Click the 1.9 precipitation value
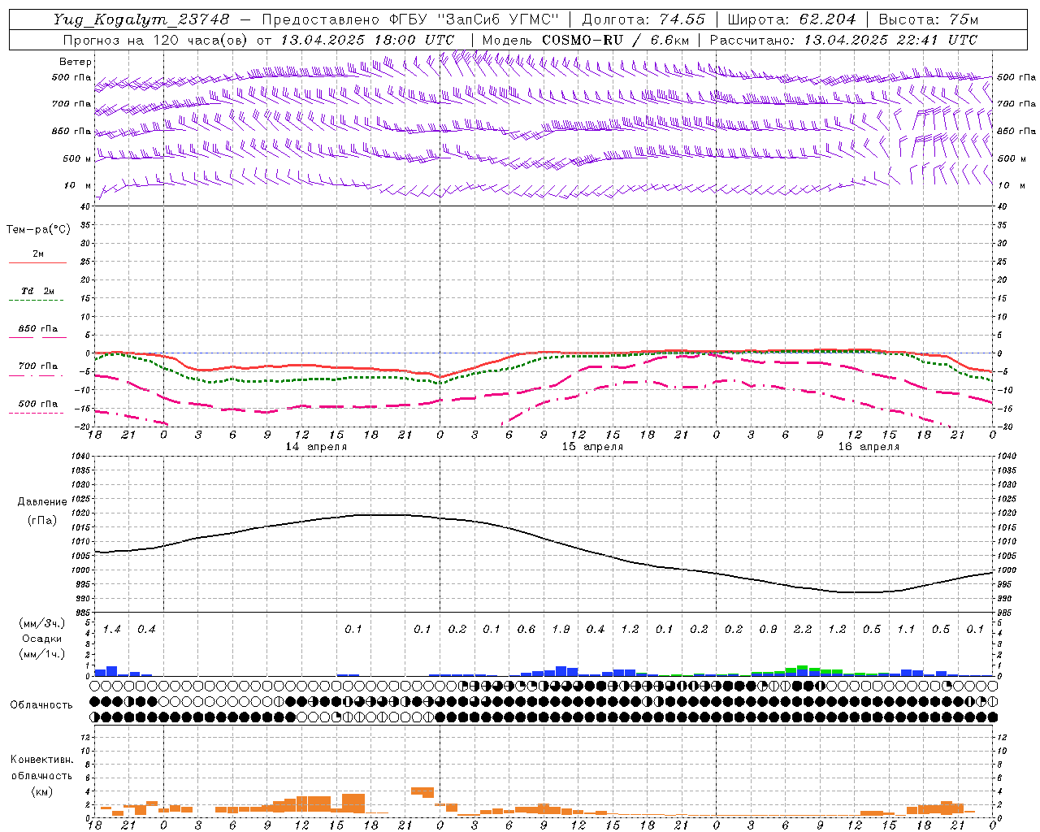 pyautogui.click(x=561, y=629)
